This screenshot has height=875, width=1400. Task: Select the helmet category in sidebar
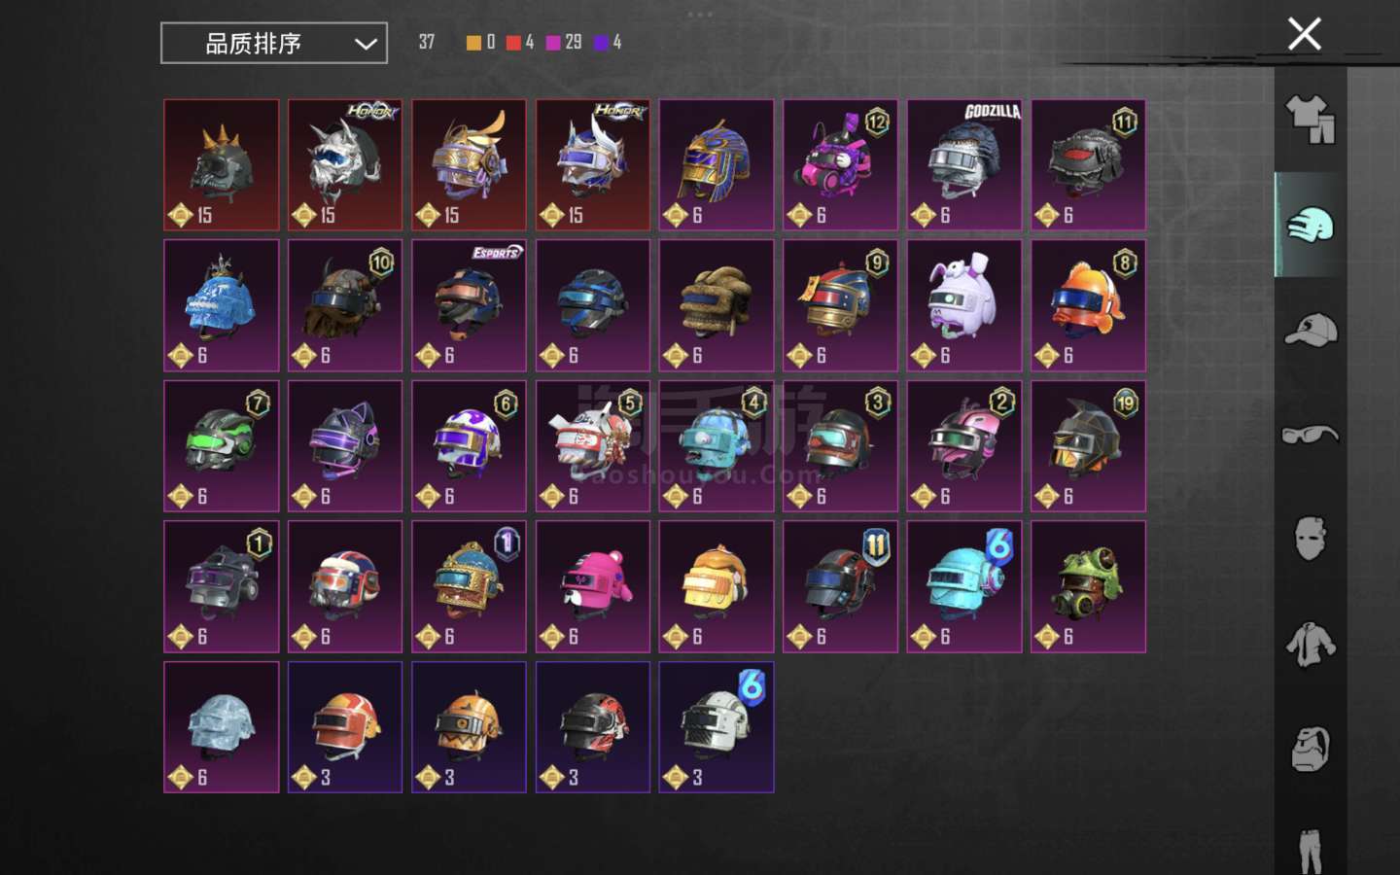click(1311, 225)
